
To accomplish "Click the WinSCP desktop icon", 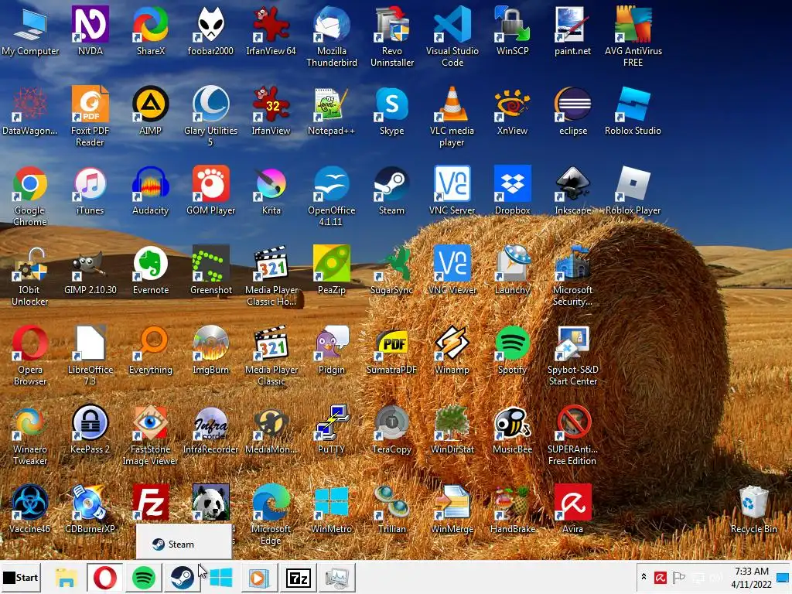I will 512,30.
